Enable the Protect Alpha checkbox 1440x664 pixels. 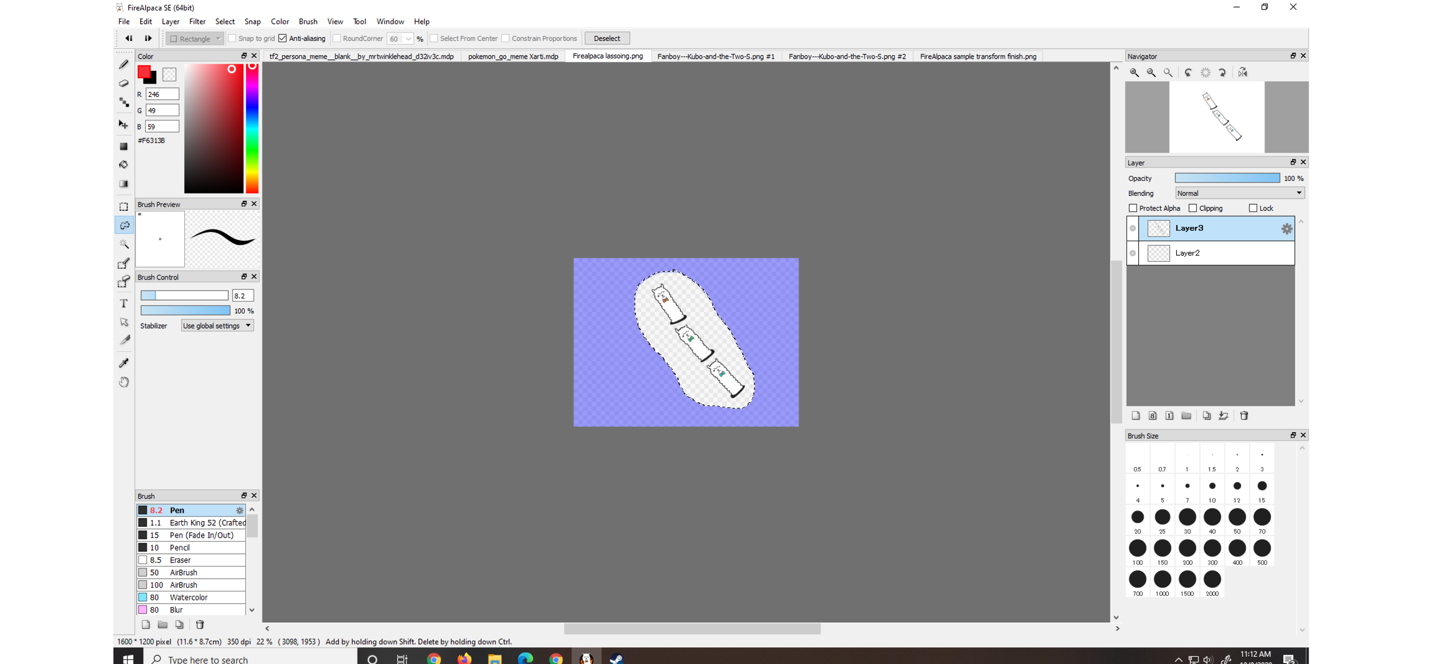click(1133, 208)
